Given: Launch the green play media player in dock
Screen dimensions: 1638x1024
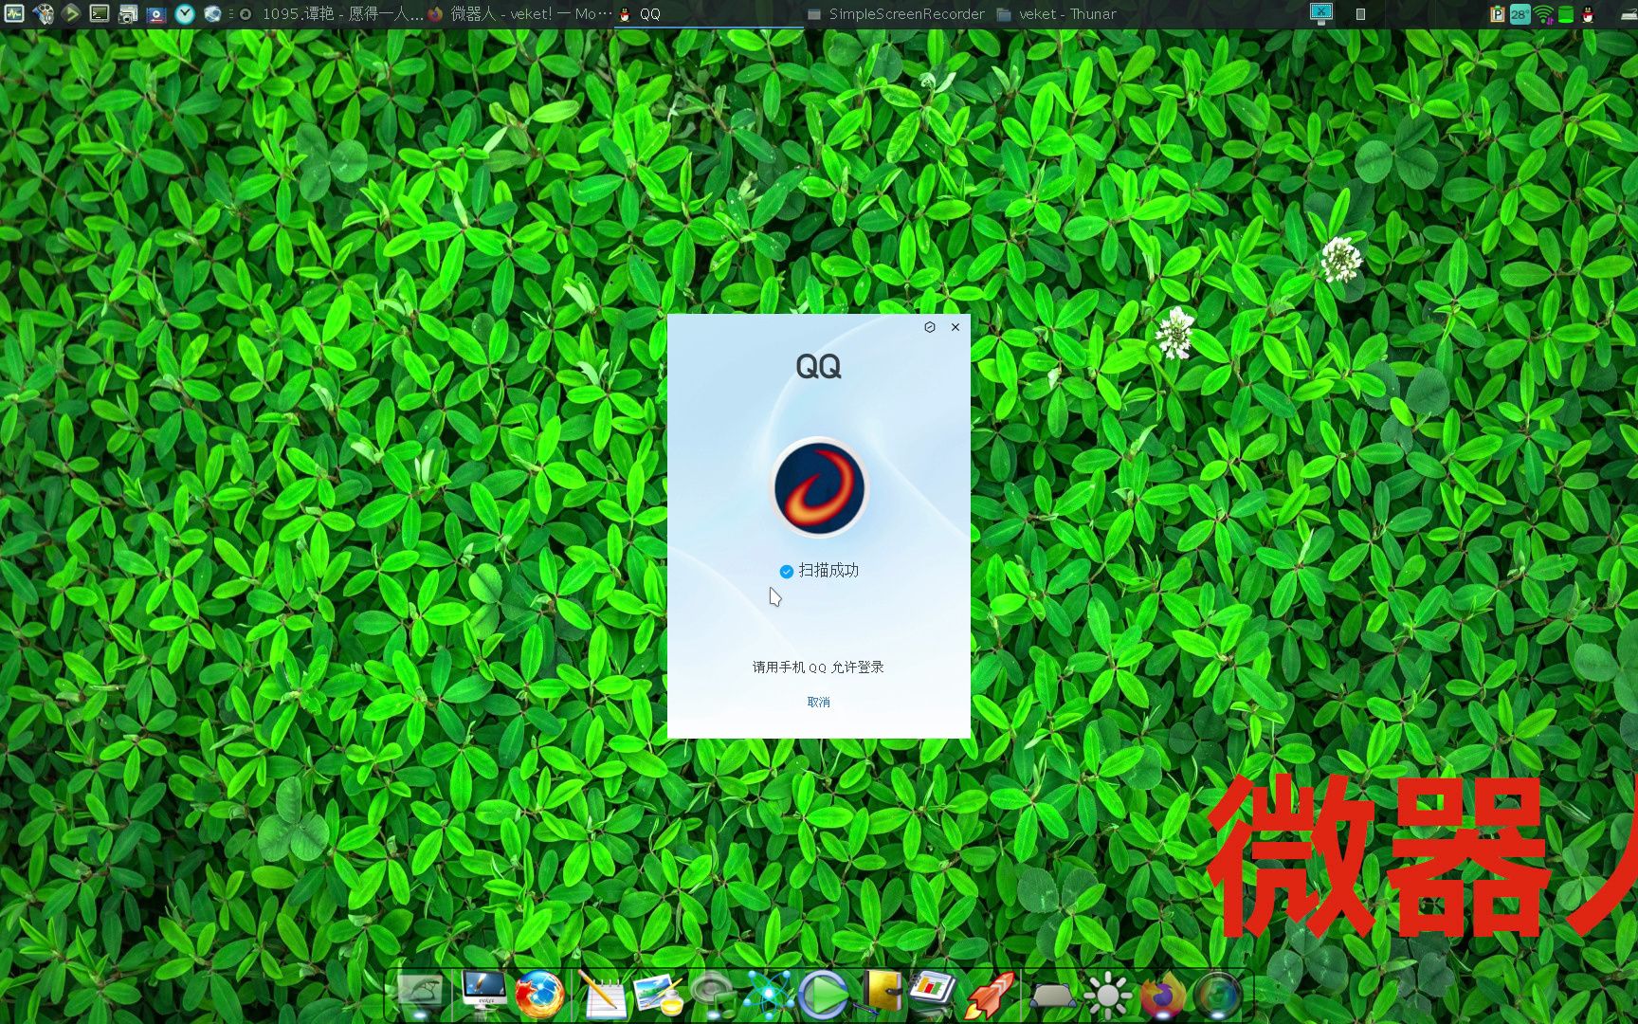Looking at the screenshot, I should pyautogui.click(x=823, y=996).
